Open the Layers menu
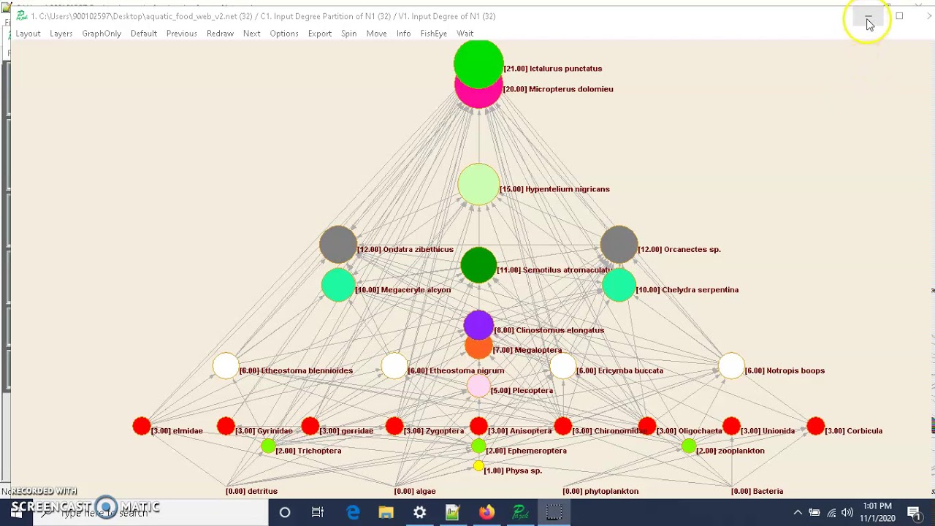The image size is (935, 526). [x=61, y=34]
